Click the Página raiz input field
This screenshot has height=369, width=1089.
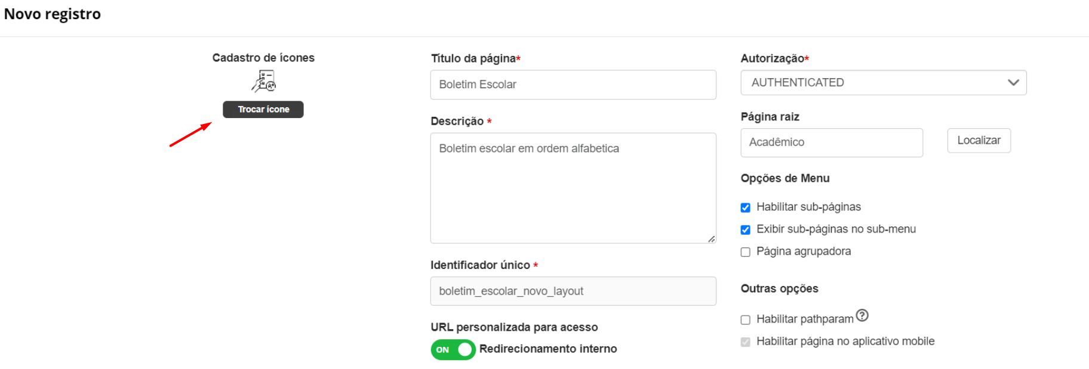832,142
